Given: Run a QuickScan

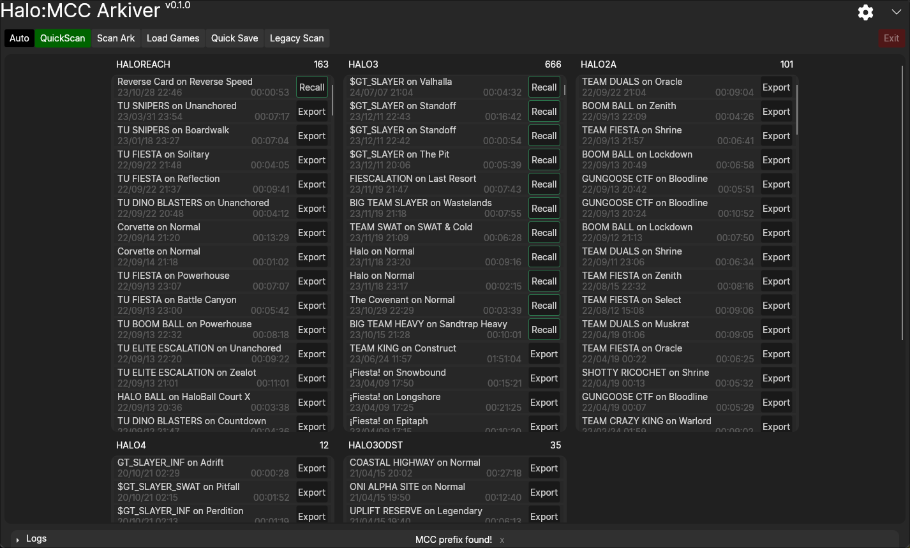Looking at the screenshot, I should tap(63, 38).
